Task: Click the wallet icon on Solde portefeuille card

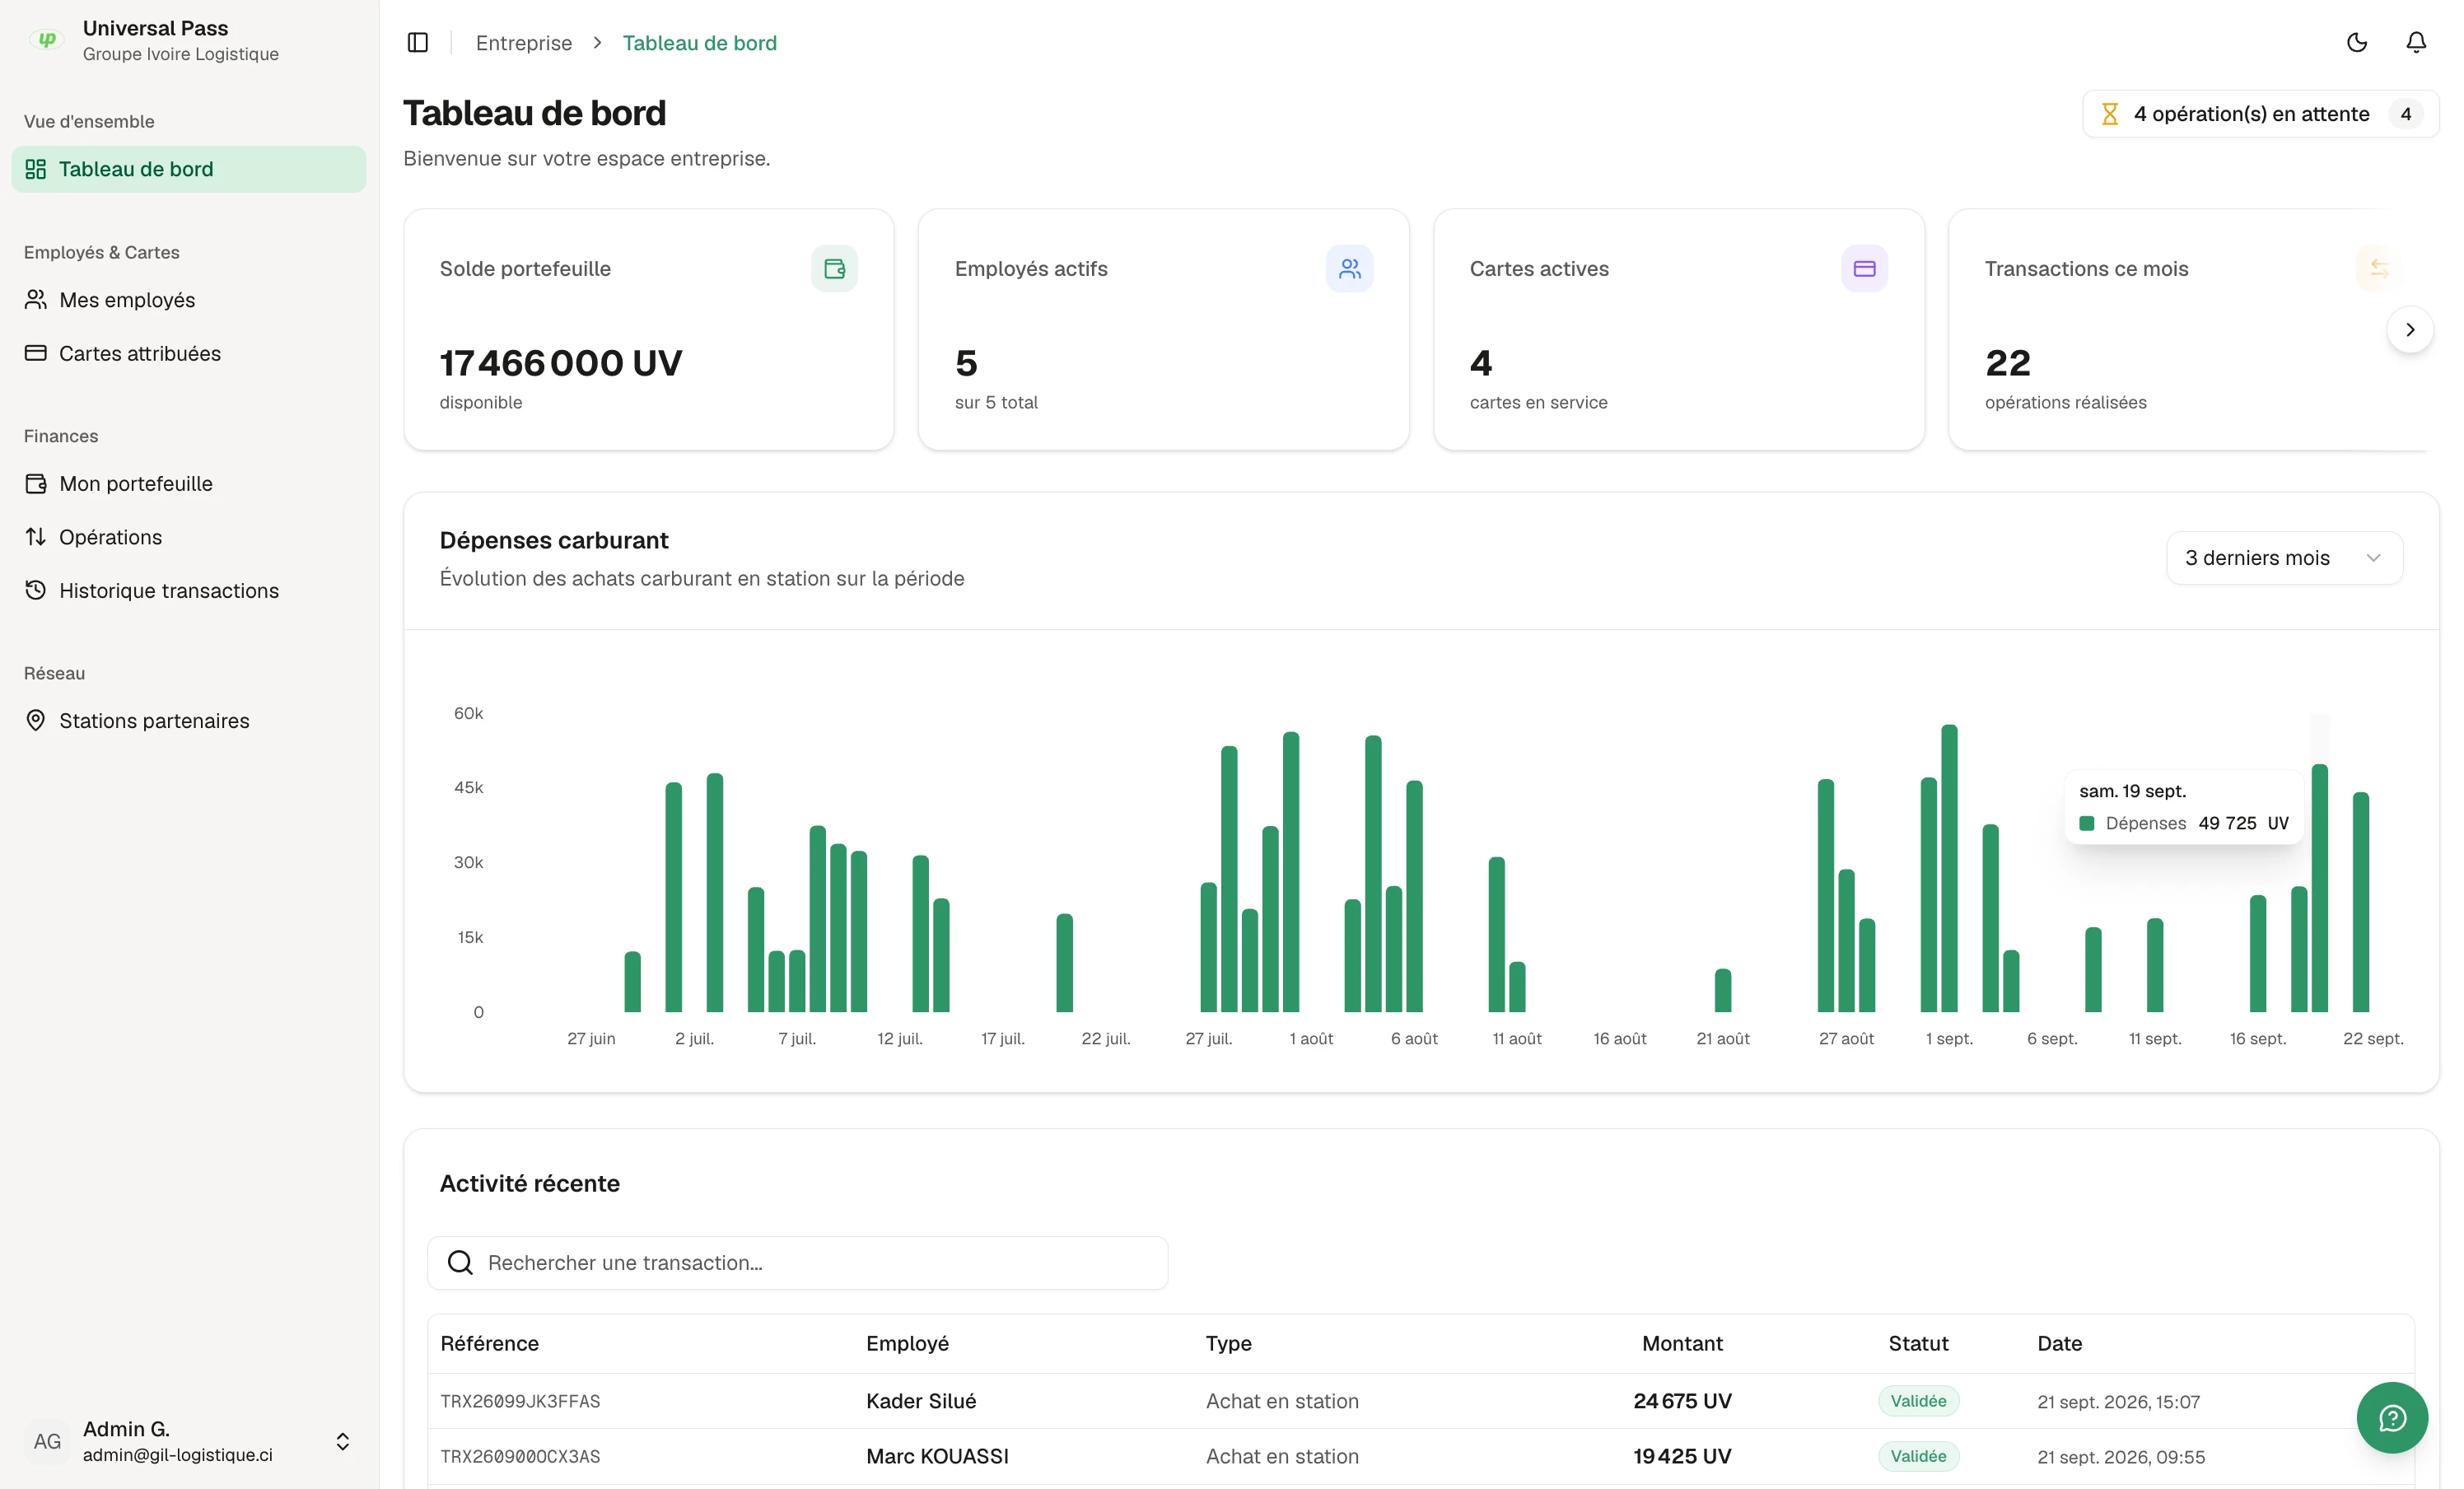Action: click(x=834, y=269)
